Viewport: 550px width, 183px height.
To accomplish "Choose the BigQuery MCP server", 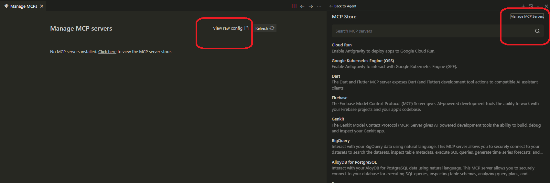I will pyautogui.click(x=340, y=141).
